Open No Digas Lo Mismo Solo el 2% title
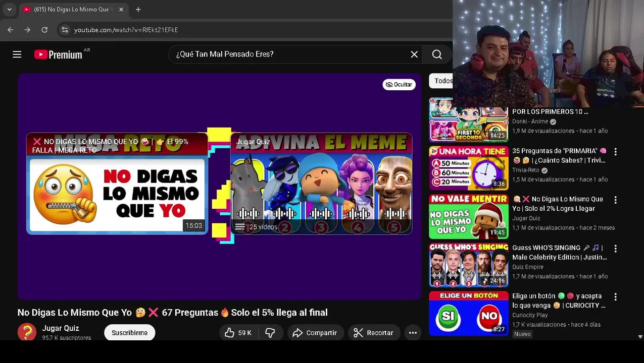The image size is (644, 363). tap(558, 204)
